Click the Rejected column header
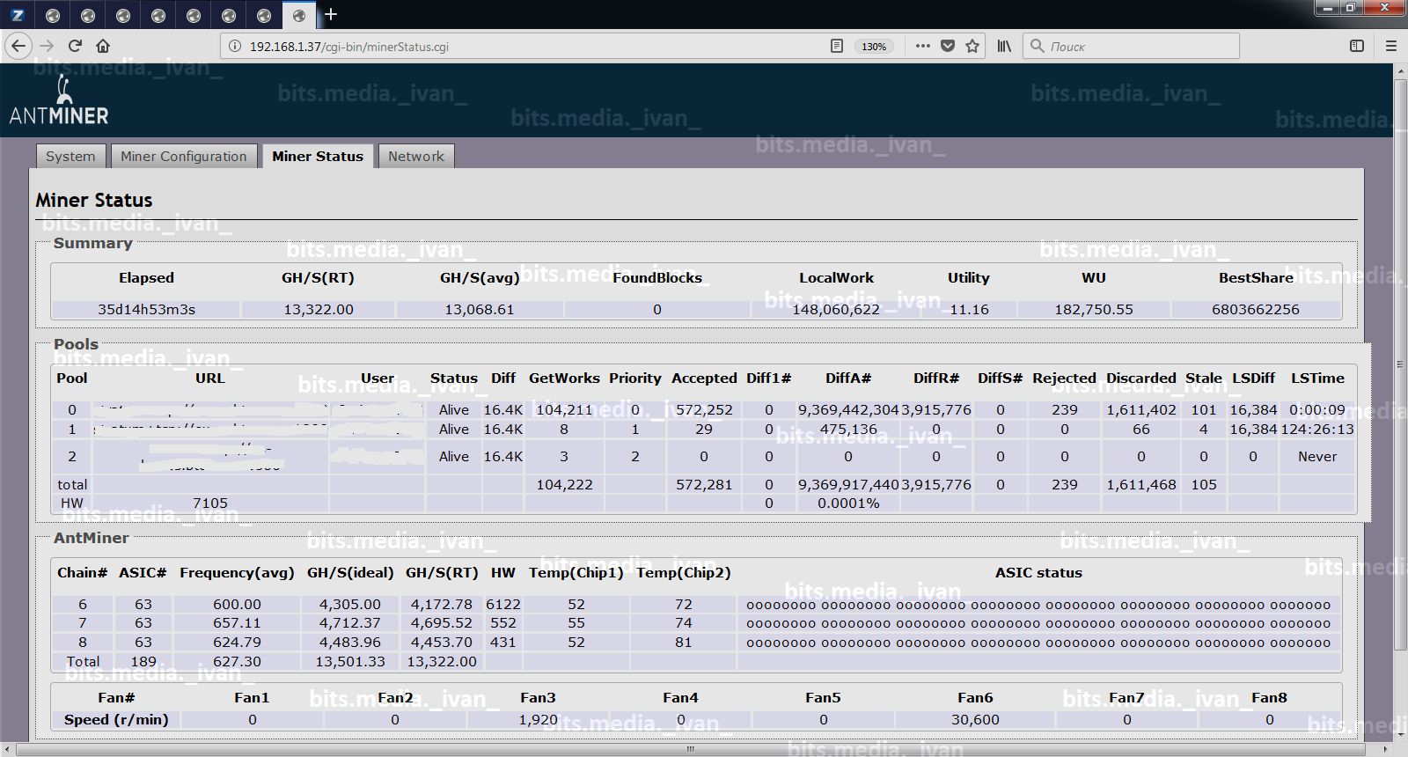The height and width of the screenshot is (757, 1408). tap(1065, 378)
